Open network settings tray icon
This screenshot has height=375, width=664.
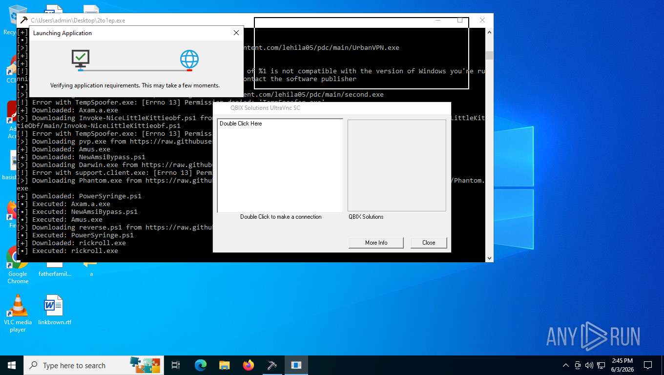click(x=601, y=365)
